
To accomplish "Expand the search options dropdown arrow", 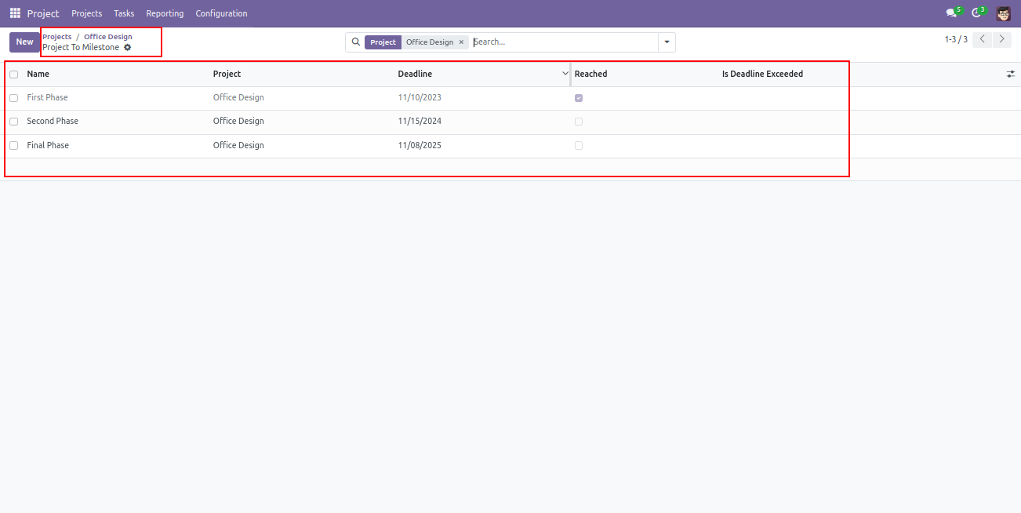I will [x=667, y=42].
